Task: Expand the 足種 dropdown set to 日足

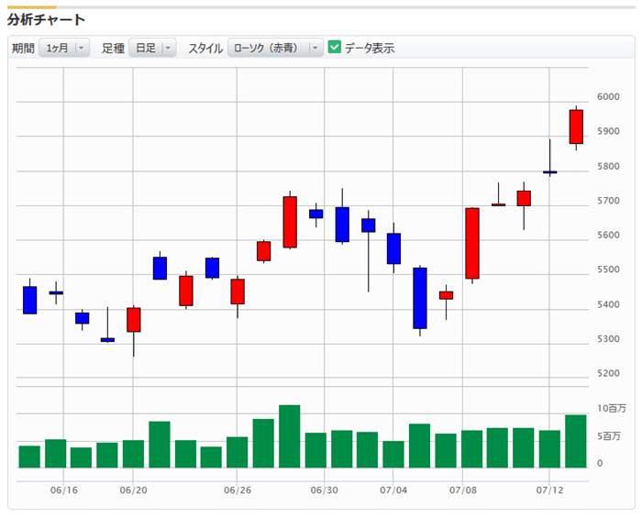Action: click(151, 49)
